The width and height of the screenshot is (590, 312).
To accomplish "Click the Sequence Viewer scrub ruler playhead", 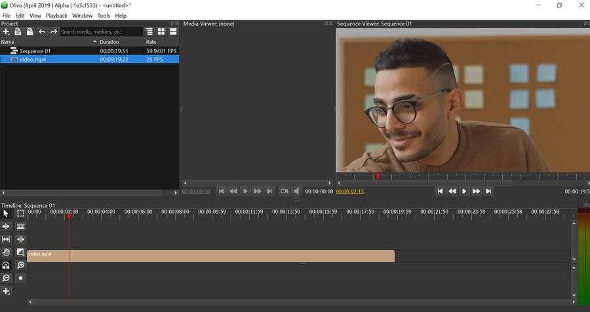I will 378,176.
